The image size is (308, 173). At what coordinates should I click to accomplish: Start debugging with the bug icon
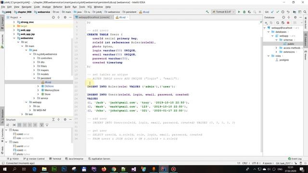click(244, 12)
